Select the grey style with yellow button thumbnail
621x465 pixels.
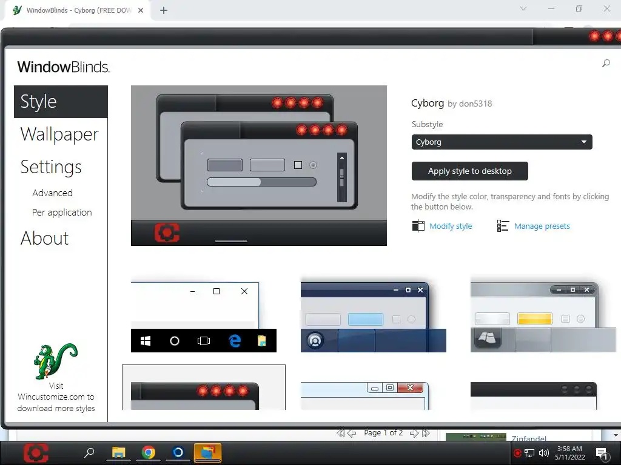click(543, 317)
